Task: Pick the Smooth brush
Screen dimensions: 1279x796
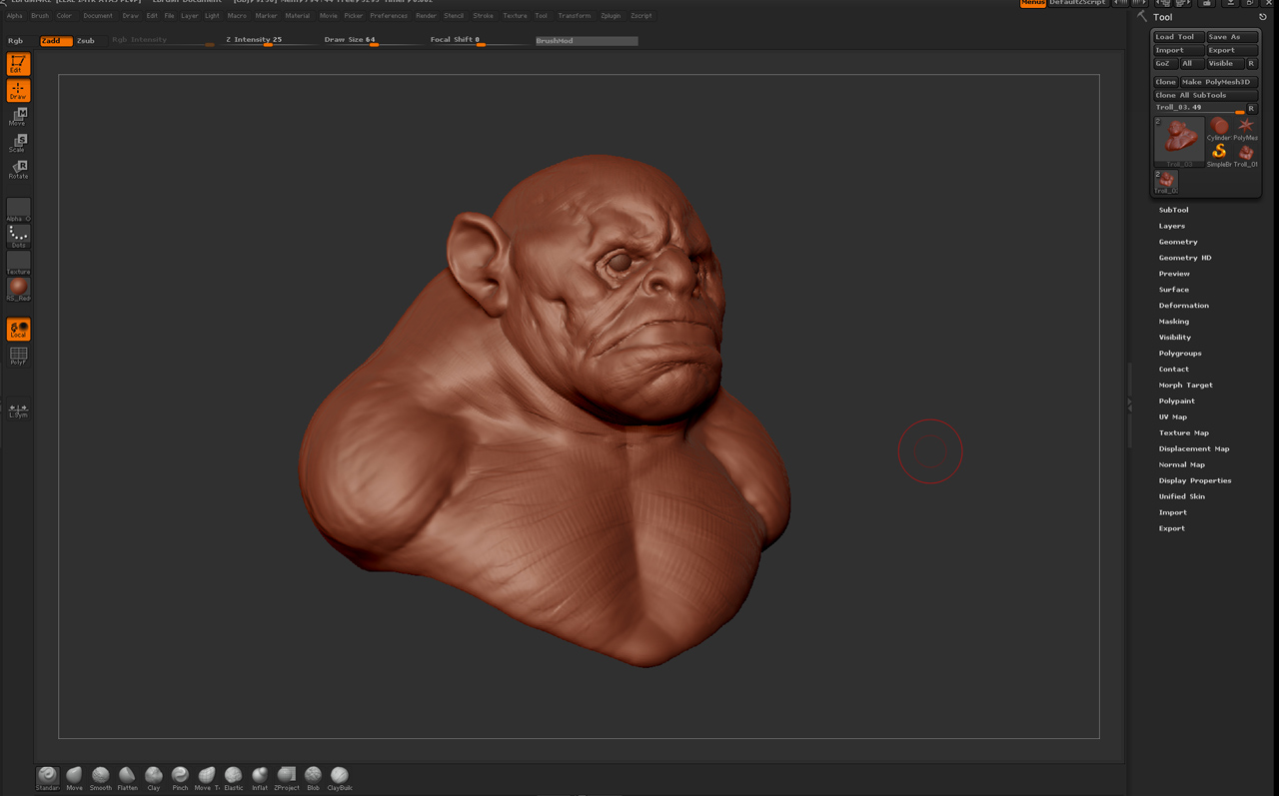Action: point(101,777)
